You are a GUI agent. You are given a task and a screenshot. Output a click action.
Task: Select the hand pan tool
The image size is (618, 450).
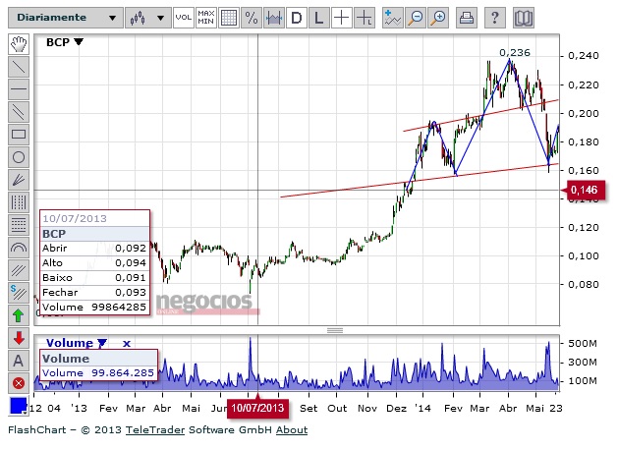(x=19, y=44)
